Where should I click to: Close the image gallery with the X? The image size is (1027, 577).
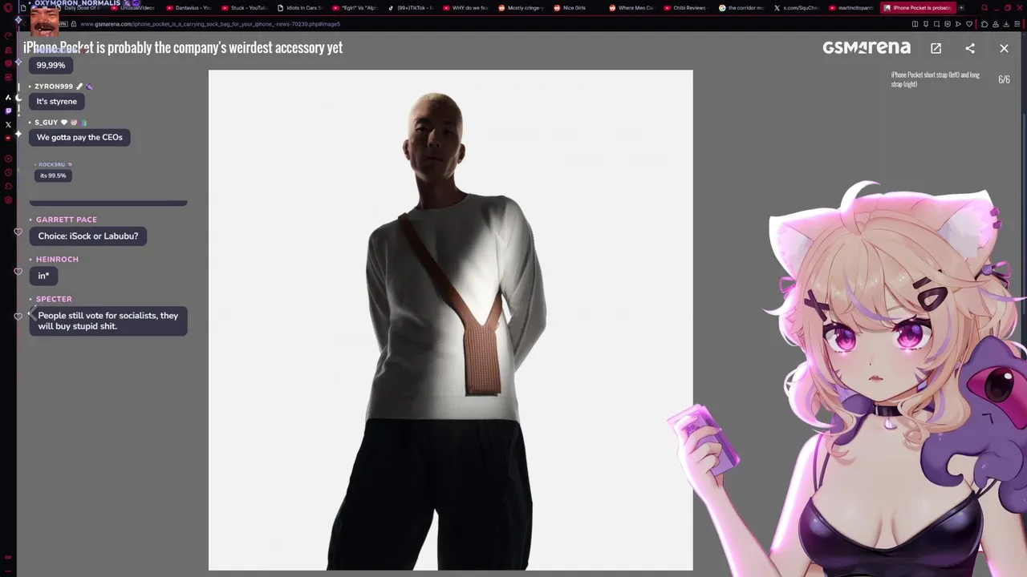pos(1004,48)
